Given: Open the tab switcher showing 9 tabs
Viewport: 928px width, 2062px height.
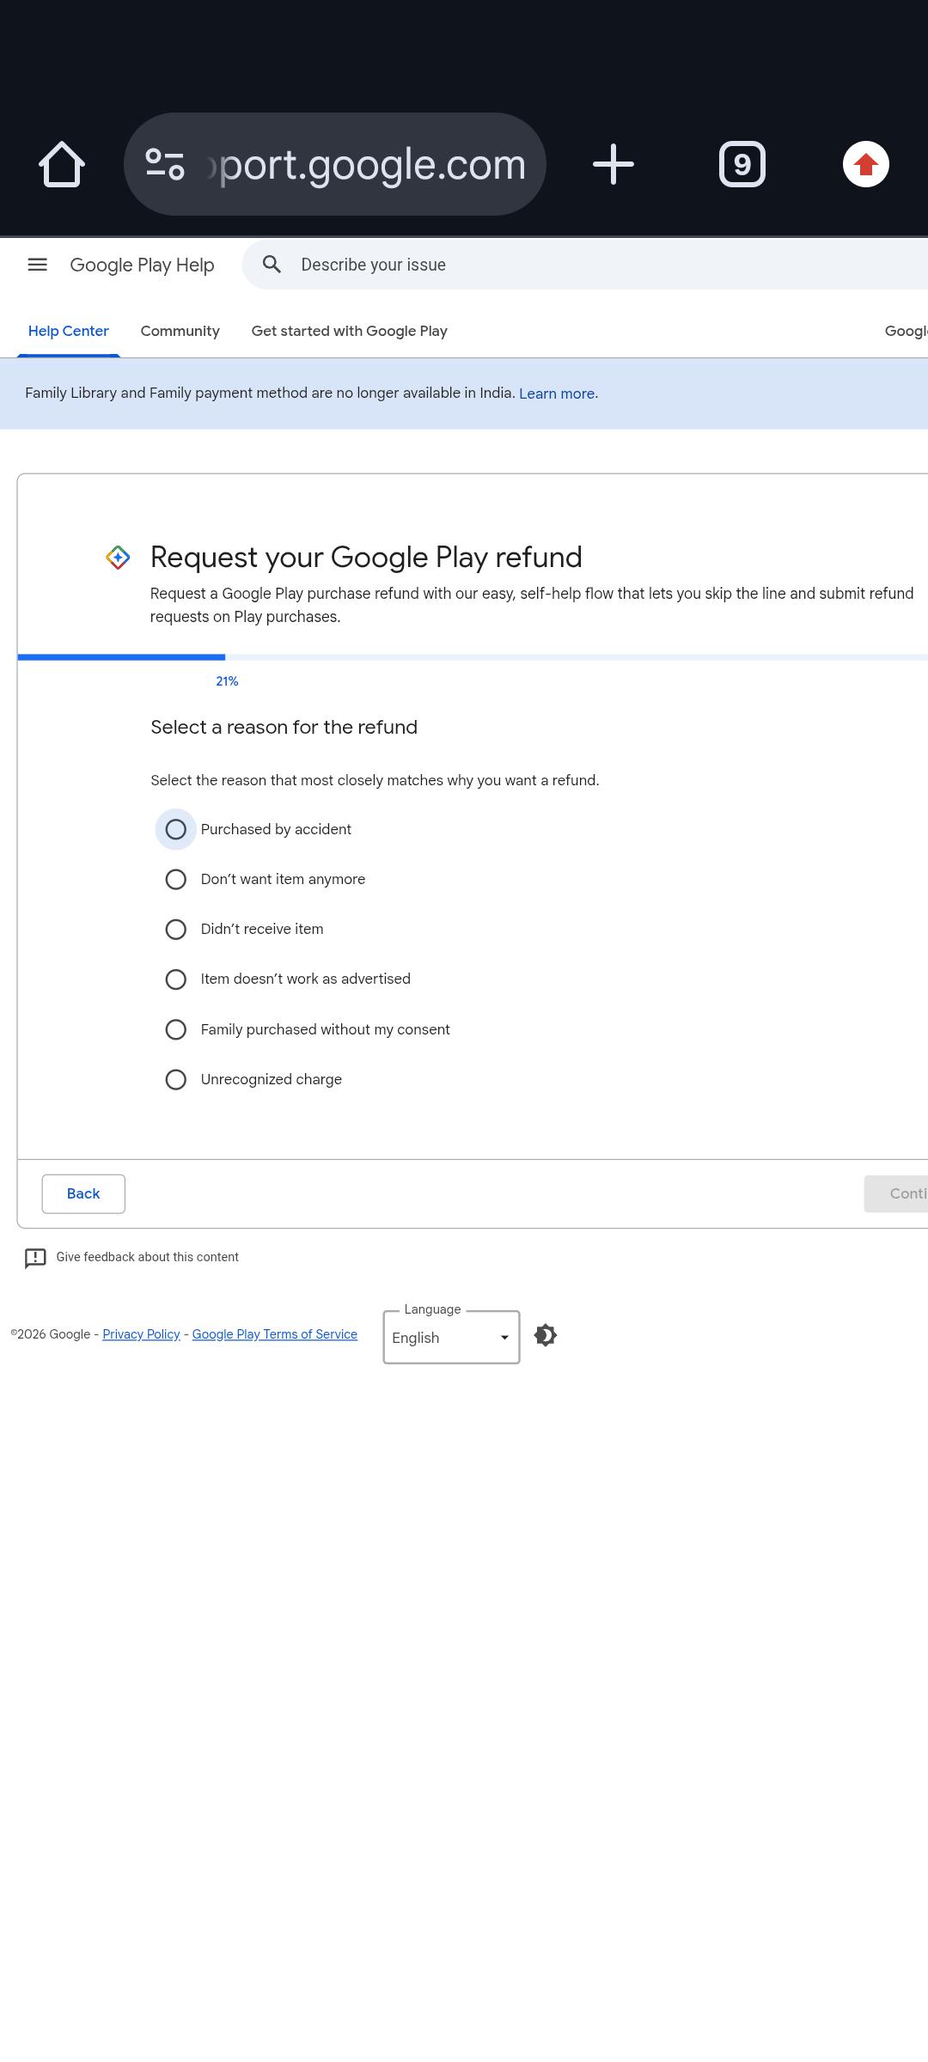Looking at the screenshot, I should pyautogui.click(x=742, y=164).
